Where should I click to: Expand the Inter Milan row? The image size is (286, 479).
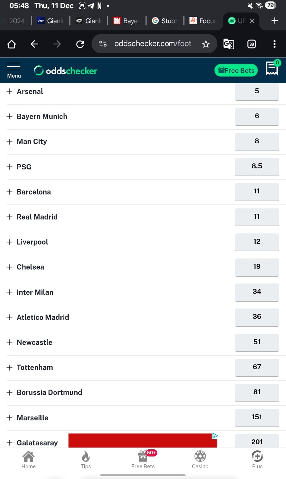[10, 292]
